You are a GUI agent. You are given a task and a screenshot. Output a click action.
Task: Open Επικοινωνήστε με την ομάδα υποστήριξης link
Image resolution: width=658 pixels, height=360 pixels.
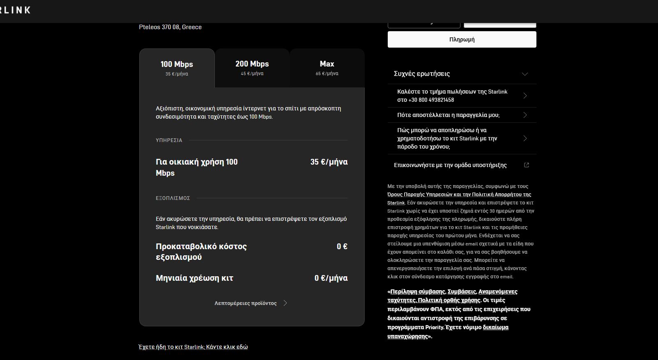[x=450, y=165]
